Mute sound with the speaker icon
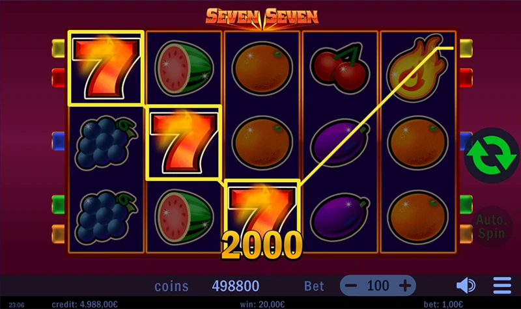This screenshot has width=521, height=309. tap(466, 286)
